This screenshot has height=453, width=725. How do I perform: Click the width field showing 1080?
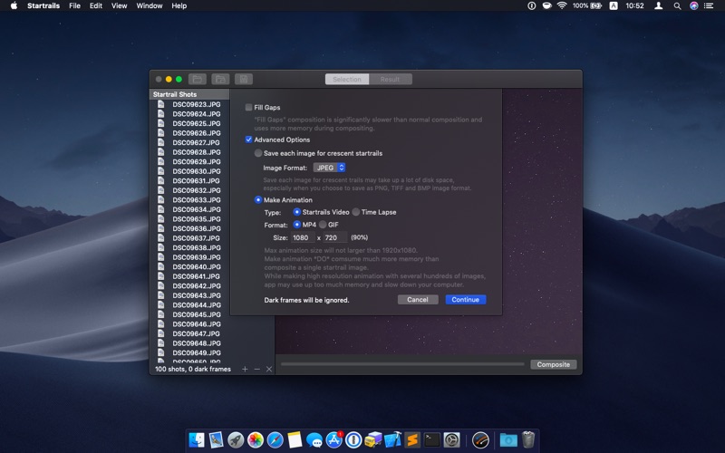[x=303, y=237]
